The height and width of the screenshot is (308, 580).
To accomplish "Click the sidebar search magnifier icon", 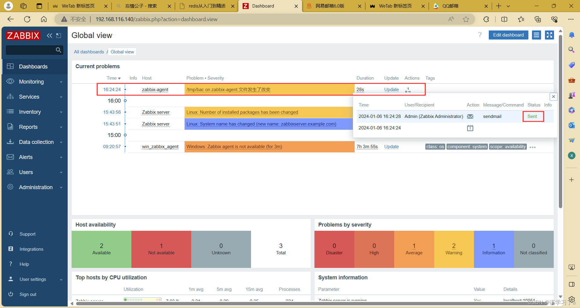I will click(x=59, y=50).
